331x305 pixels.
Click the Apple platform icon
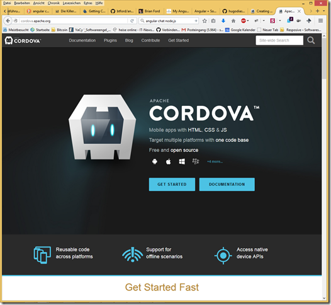pyautogui.click(x=168, y=162)
